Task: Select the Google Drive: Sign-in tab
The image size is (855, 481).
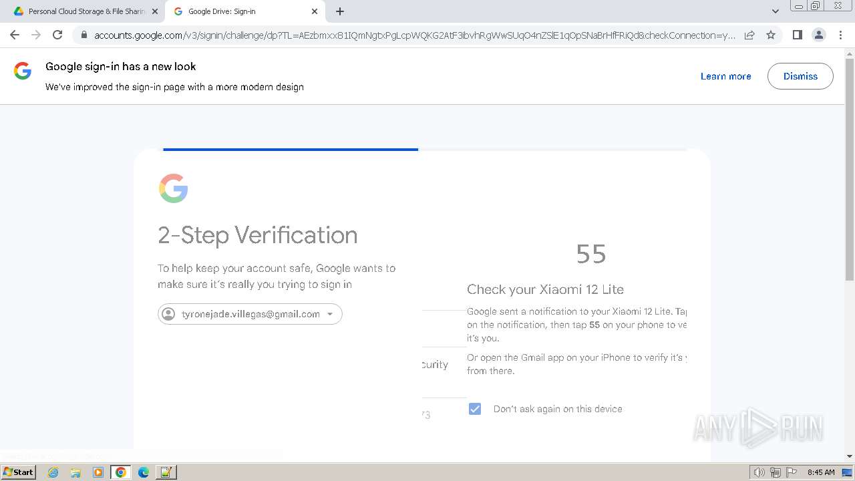Action: point(244,11)
